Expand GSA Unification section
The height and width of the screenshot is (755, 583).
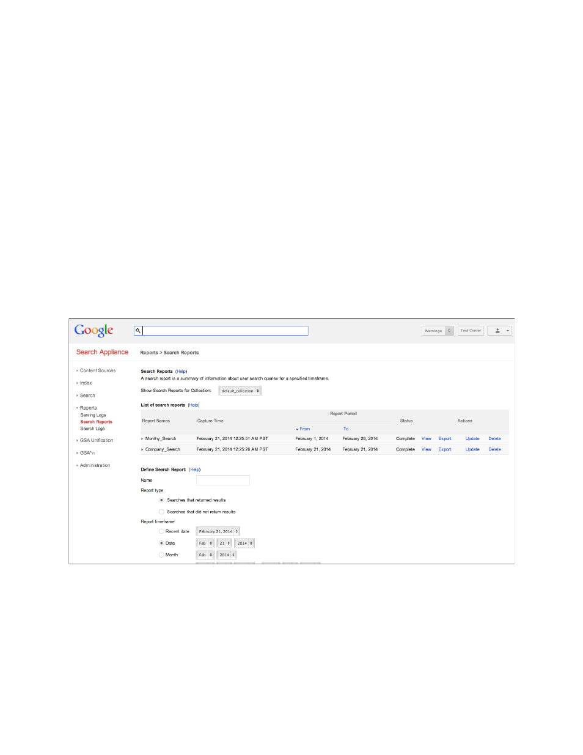pos(96,441)
